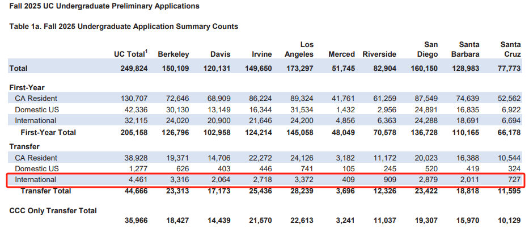Click the "Transfer" section heading
Screen dimensions: 529x228
24,147
